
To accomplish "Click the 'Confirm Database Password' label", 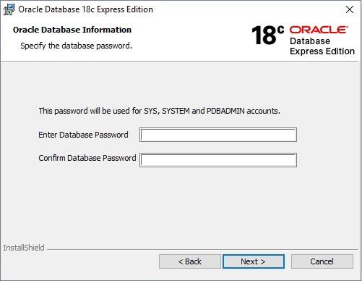I will (x=87, y=158).
